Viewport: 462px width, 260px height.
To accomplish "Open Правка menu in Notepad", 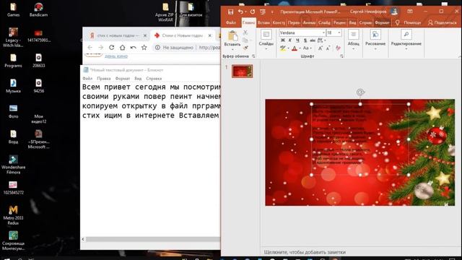I will pyautogui.click(x=104, y=79).
